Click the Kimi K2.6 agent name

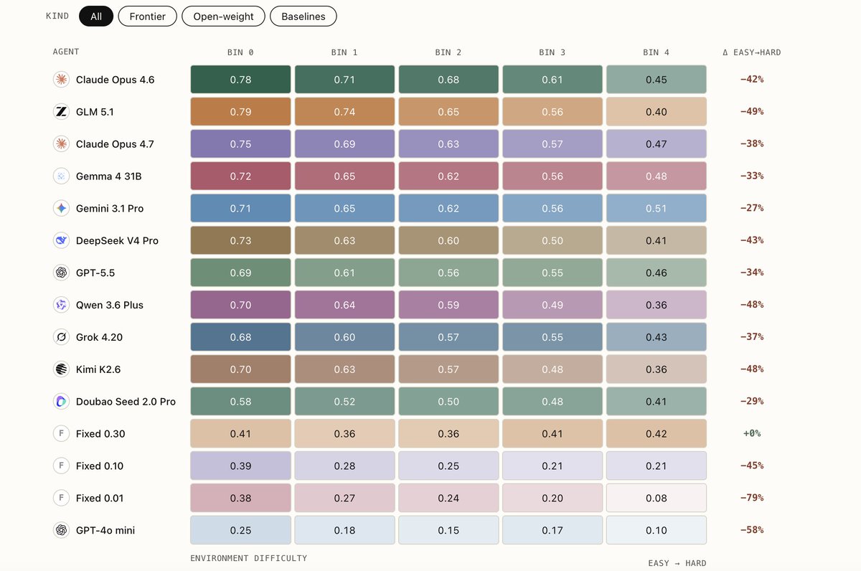tap(98, 369)
